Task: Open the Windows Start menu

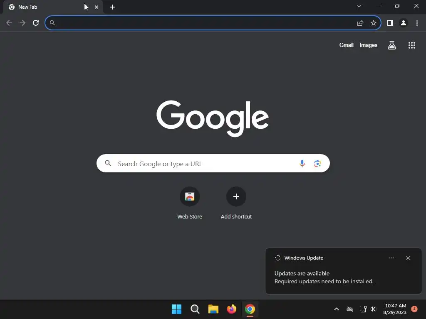Action: (176, 309)
